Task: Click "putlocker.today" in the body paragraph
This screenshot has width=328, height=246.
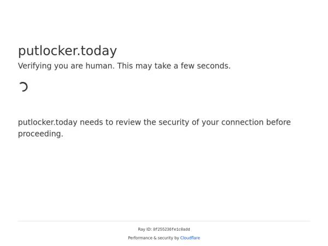Action: (x=48, y=122)
